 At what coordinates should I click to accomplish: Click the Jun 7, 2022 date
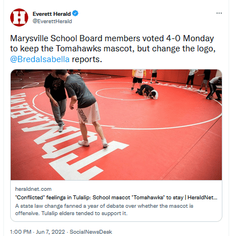[50, 231]
